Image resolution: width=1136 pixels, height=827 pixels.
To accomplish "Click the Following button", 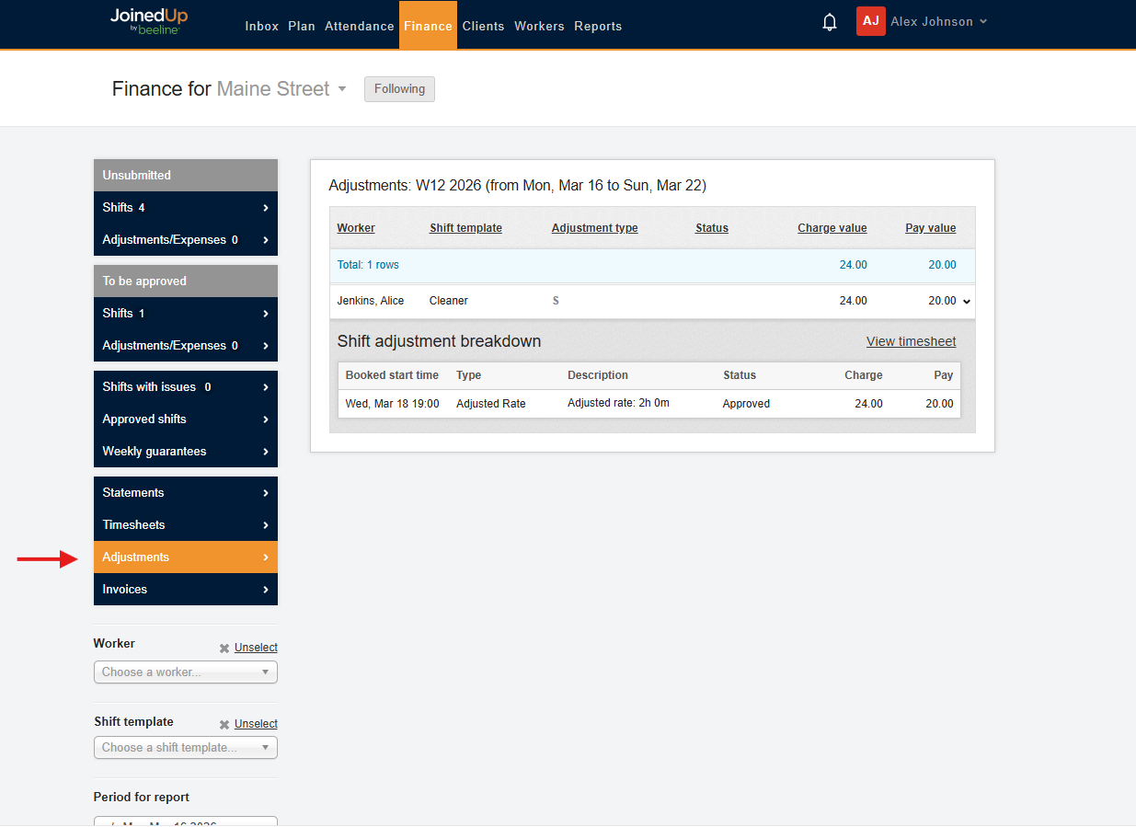I will coord(399,88).
